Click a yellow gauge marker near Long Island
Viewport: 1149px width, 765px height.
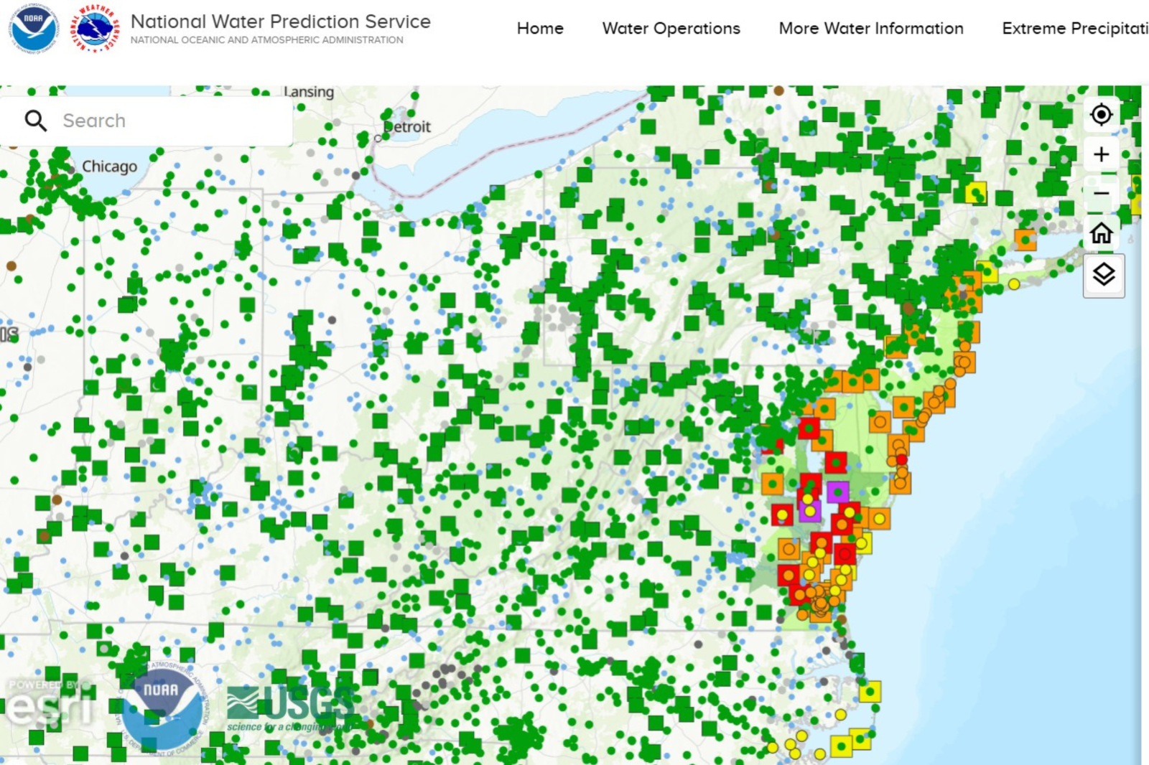[x=1015, y=283]
